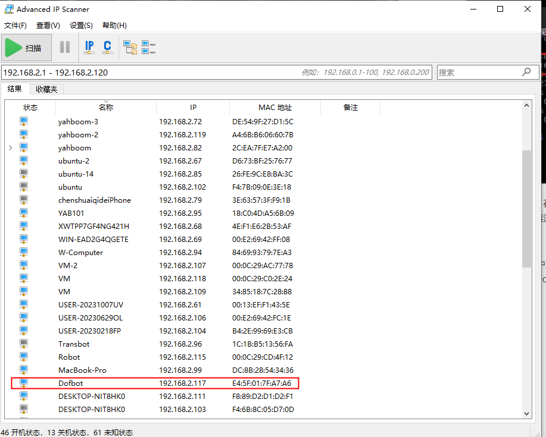Select MAC address E4:5F:01:7F:A7:A6
Screen dimensions: 546x437
(x=261, y=383)
